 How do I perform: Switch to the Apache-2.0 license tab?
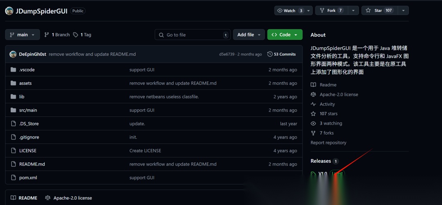click(68, 198)
